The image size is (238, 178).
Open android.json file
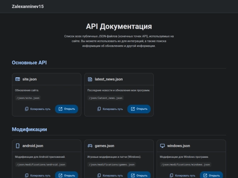(x=67, y=175)
